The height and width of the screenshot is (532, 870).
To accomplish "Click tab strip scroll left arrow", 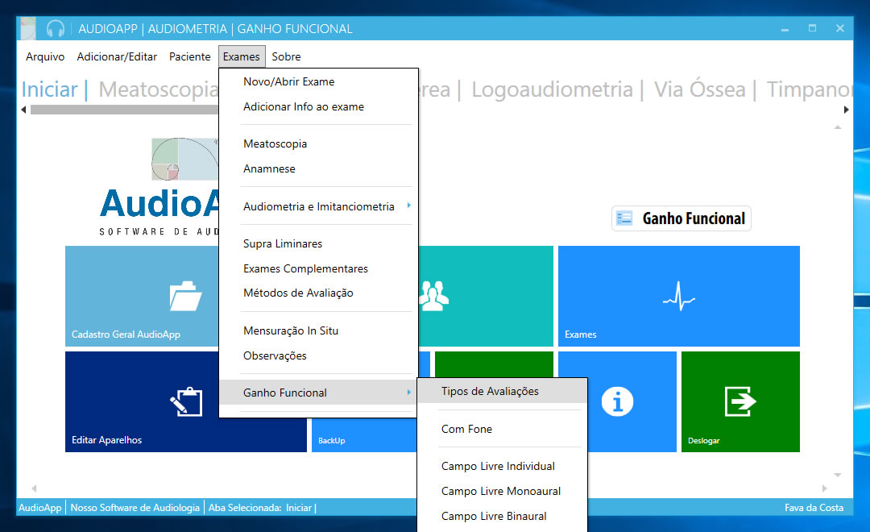I will [23, 110].
